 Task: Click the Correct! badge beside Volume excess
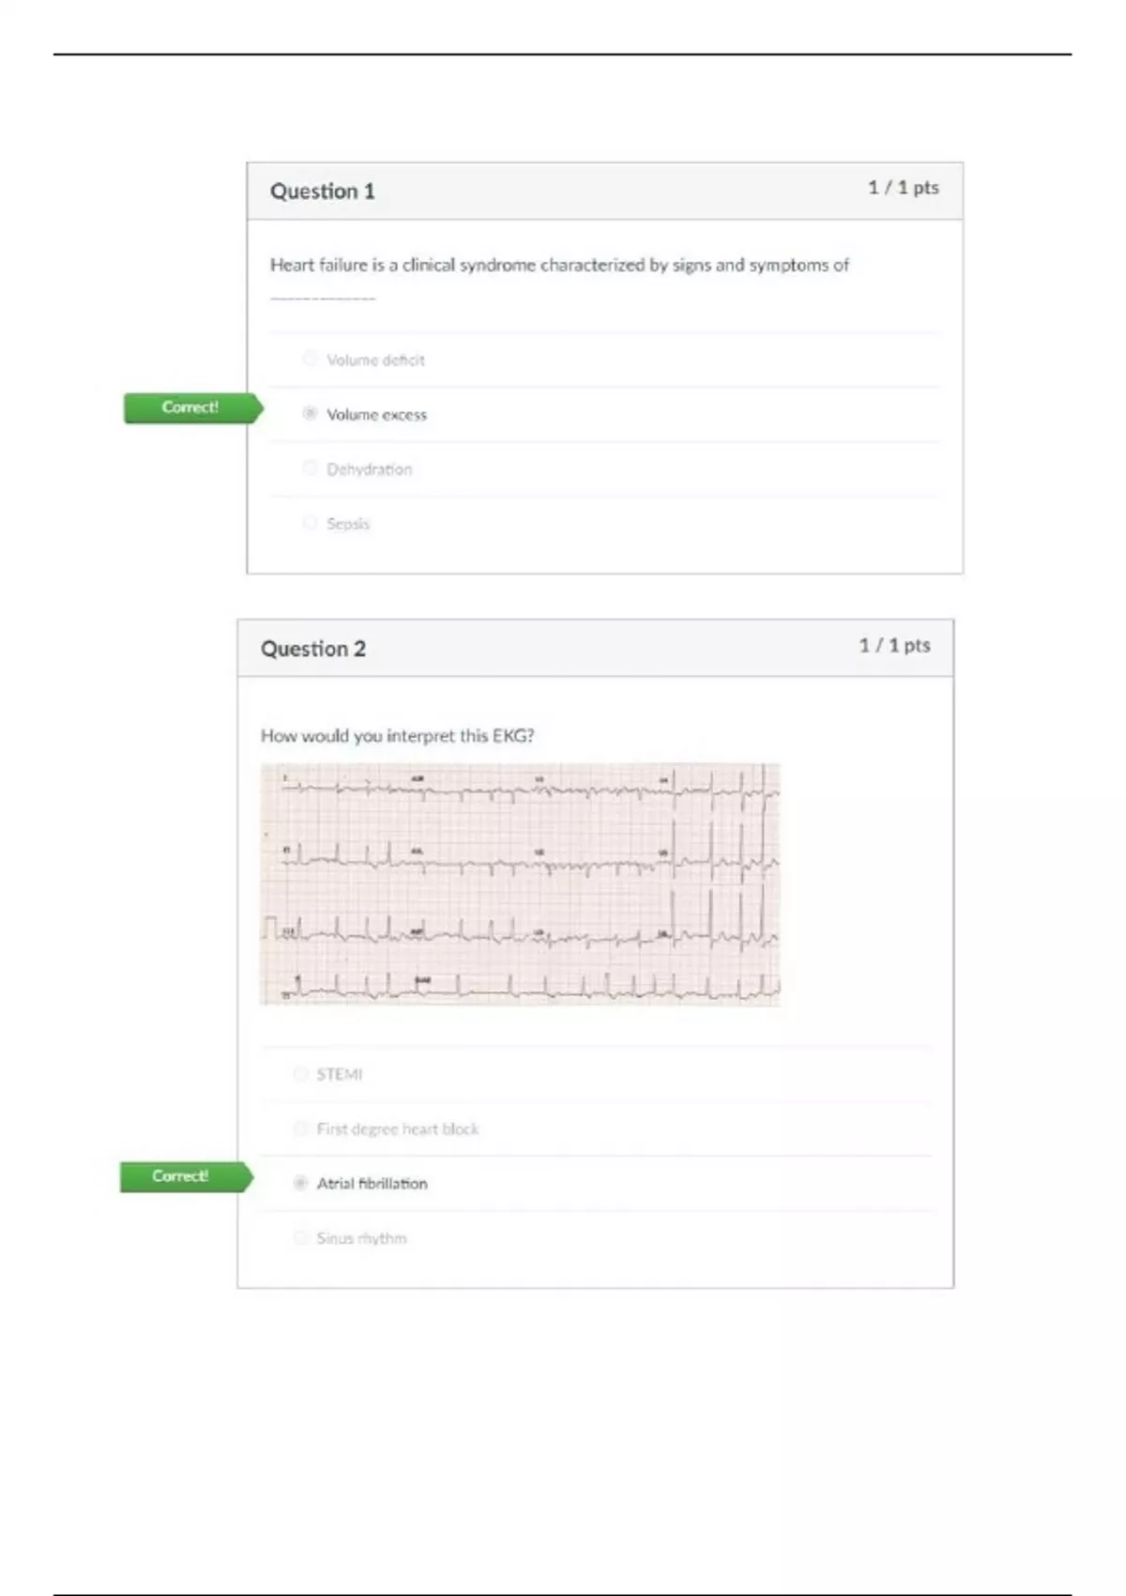190,407
